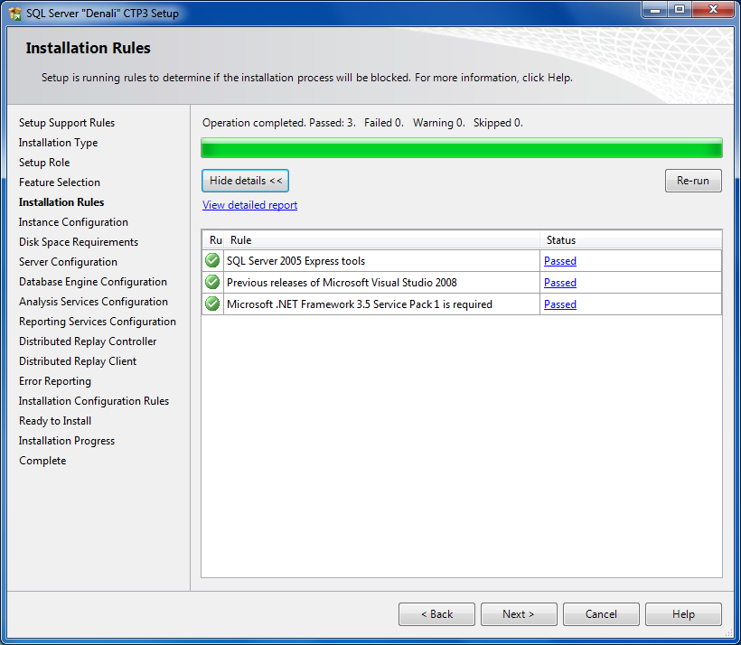741x645 pixels.
Task: Minimize the setup window
Action: click(x=654, y=9)
